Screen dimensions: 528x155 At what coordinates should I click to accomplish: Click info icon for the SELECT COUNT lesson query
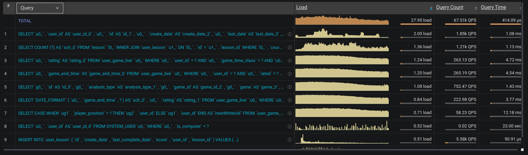[290, 48]
